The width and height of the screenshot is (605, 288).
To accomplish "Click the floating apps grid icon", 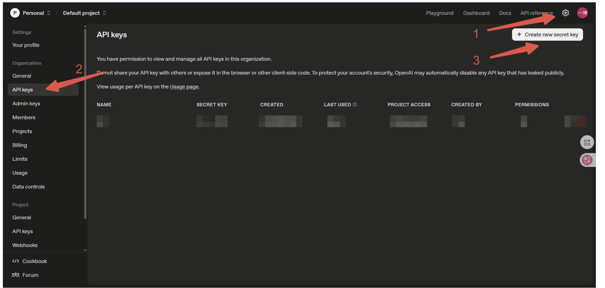I will tap(587, 142).
